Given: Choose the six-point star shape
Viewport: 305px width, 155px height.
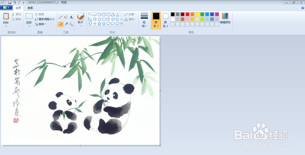Looking at the screenshot, I should point(104,23).
